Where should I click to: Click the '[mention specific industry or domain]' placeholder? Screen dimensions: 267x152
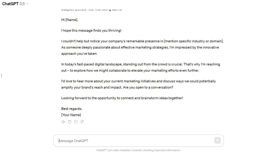(193, 41)
